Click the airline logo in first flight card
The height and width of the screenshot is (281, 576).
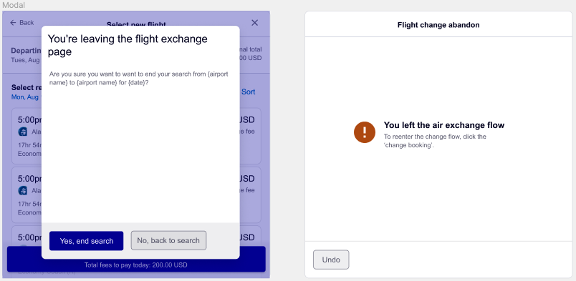[22, 132]
